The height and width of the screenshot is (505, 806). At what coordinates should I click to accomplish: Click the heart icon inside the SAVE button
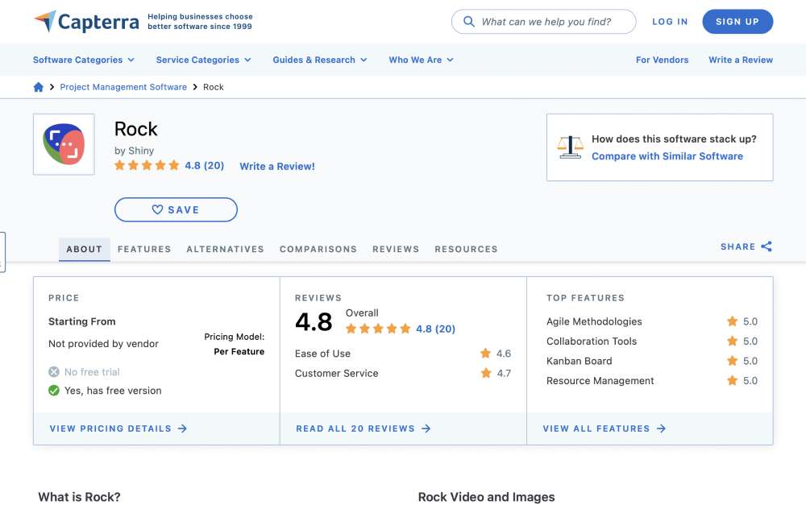point(158,209)
